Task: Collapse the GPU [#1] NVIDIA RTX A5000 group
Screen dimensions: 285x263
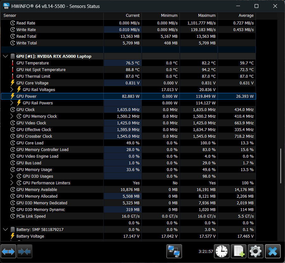Action: 6,56
